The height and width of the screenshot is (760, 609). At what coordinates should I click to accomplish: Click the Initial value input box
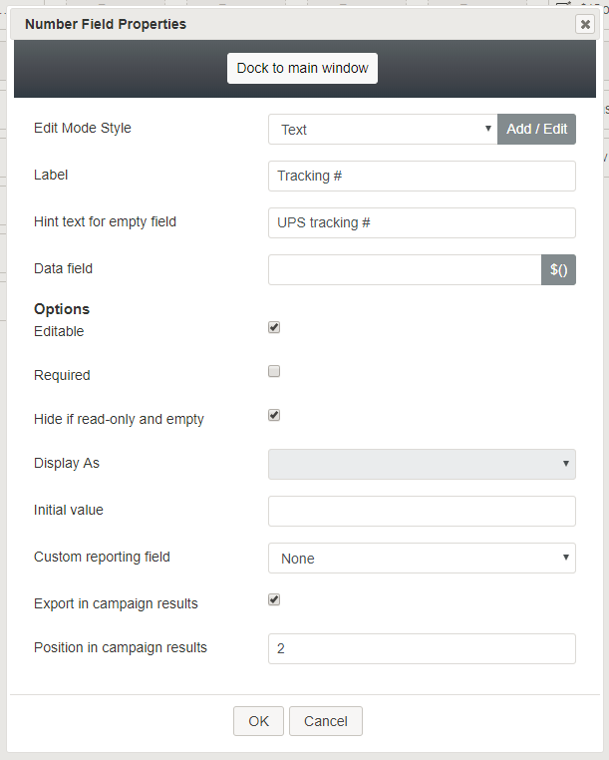pyautogui.click(x=422, y=511)
